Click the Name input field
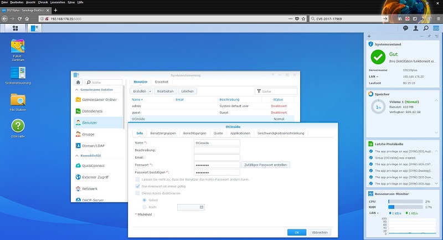Screen dimensions: 443x240 (217, 143)
